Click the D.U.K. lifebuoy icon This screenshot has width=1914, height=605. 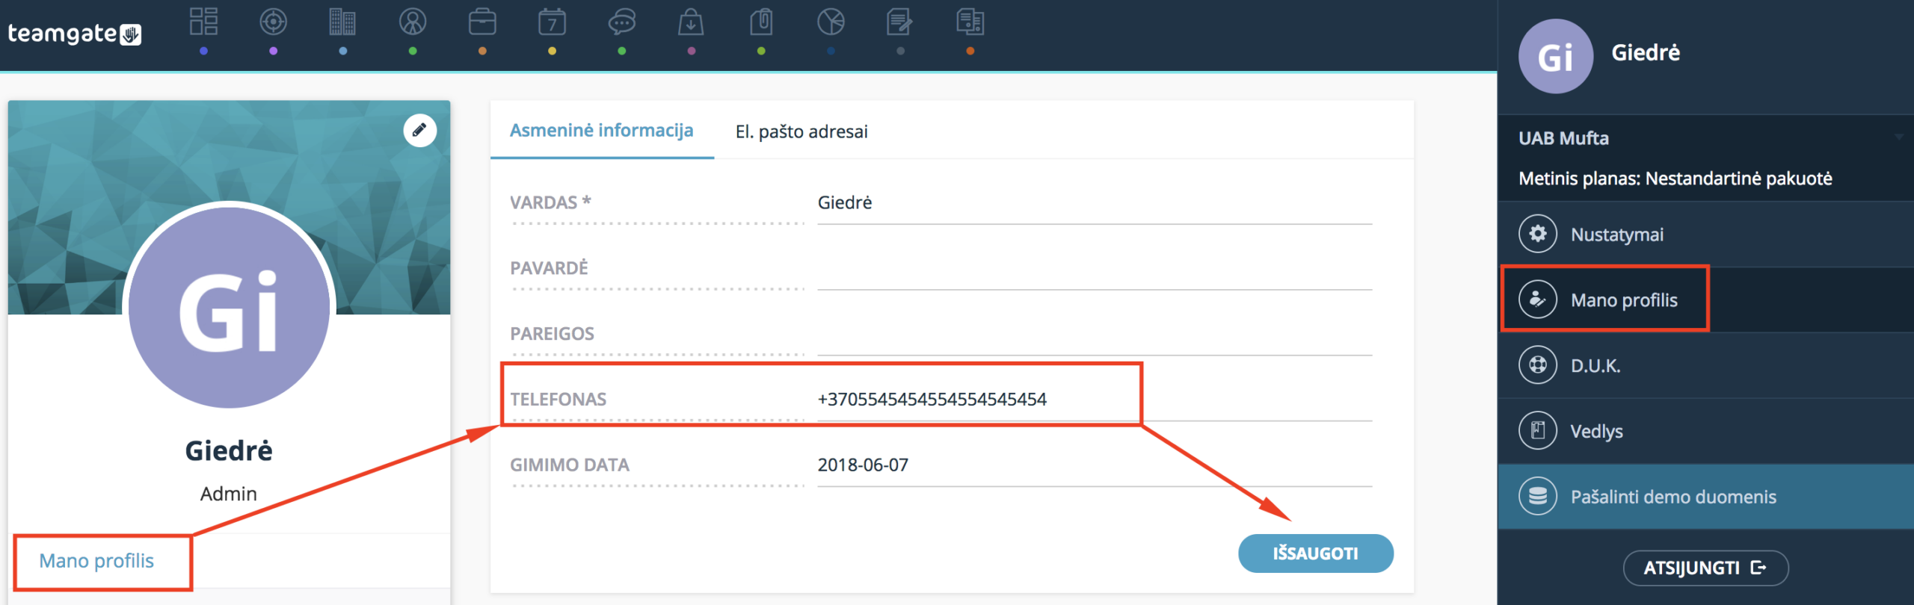pyautogui.click(x=1538, y=365)
